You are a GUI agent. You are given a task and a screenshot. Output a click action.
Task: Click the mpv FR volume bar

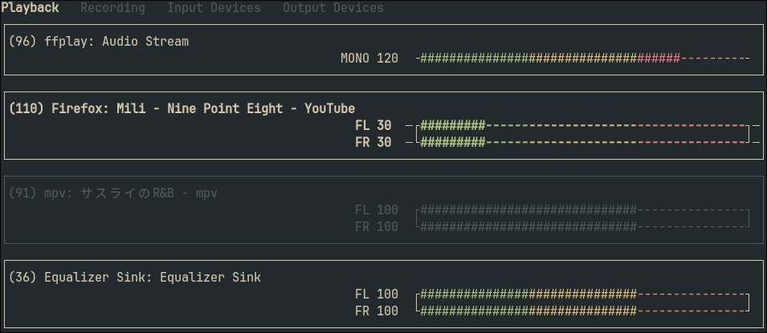(582, 227)
